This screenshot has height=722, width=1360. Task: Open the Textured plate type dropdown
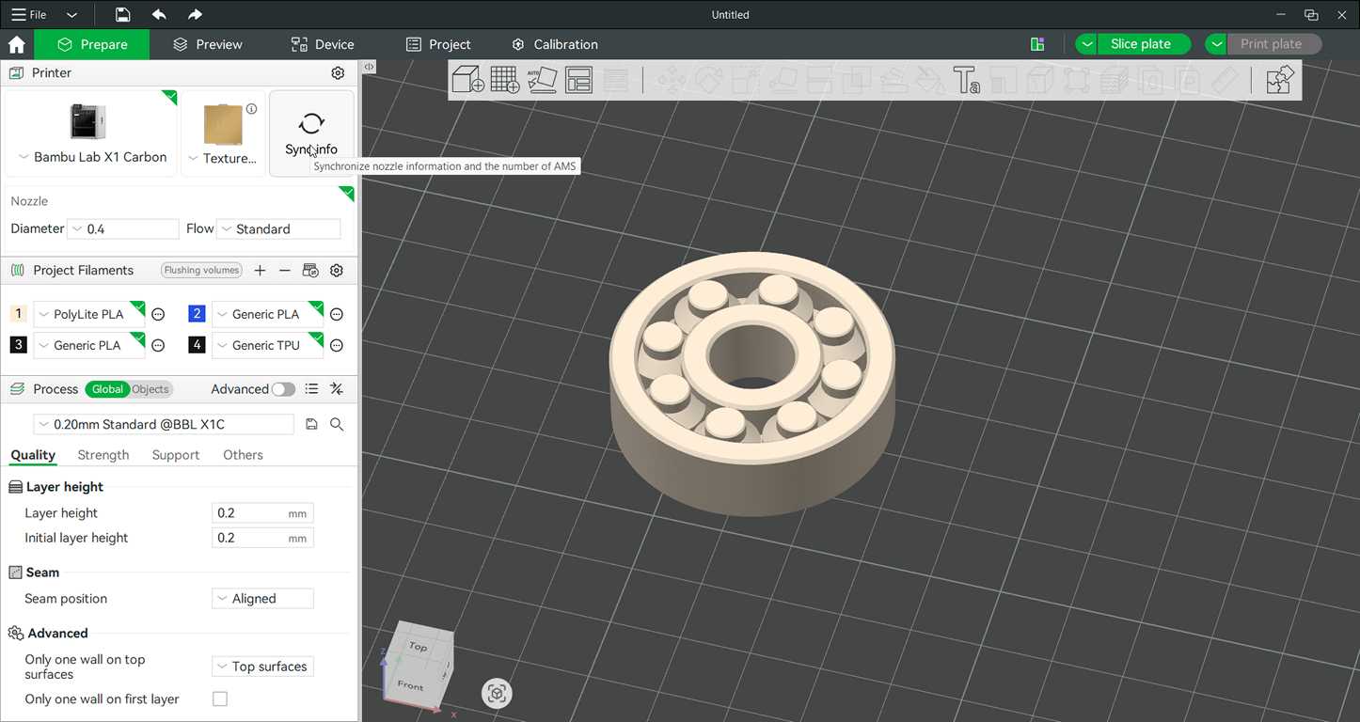[223, 133]
